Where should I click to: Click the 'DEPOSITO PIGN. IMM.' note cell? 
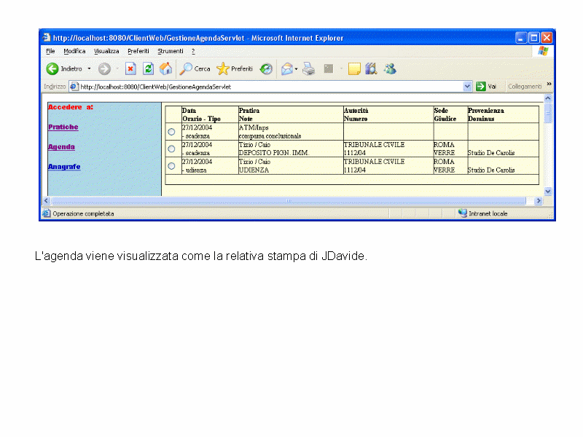[274, 153]
